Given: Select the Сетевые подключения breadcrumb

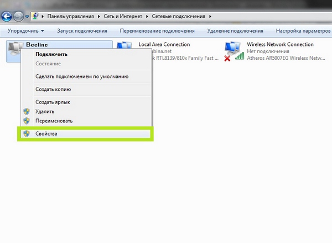Looking at the screenshot, I should [179, 16].
